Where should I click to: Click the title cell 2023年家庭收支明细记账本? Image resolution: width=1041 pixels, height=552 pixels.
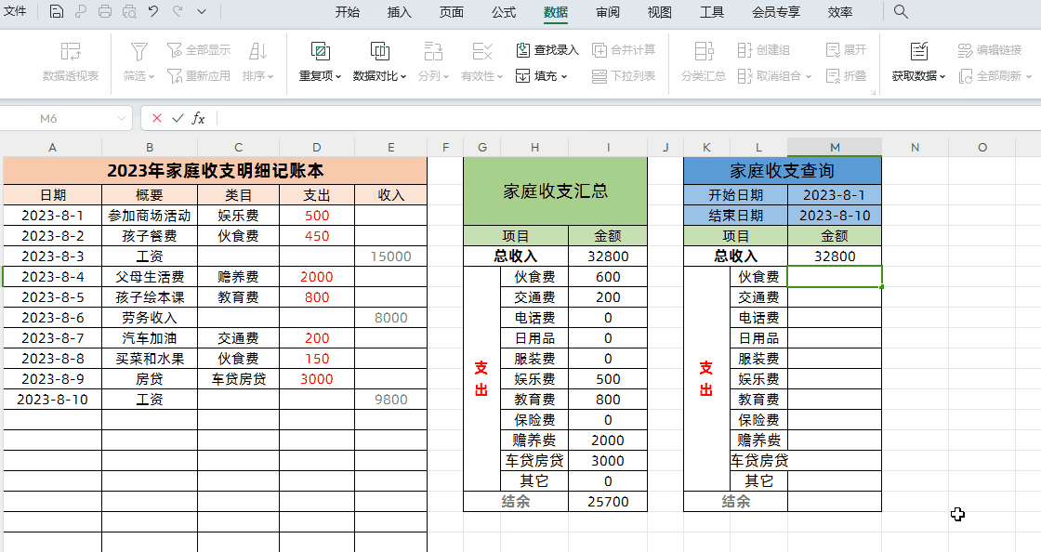click(215, 170)
